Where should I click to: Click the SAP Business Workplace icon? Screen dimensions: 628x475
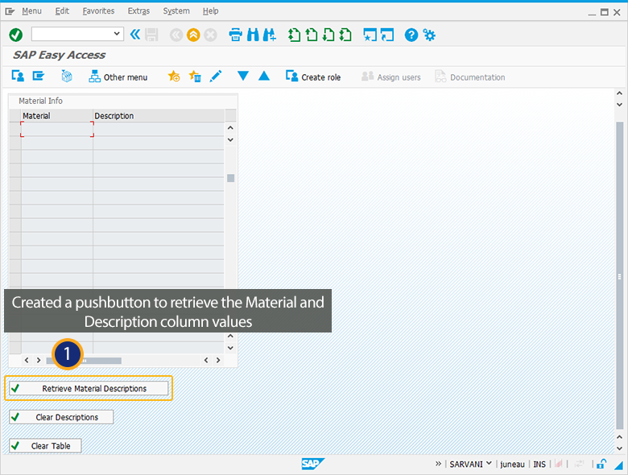[67, 76]
